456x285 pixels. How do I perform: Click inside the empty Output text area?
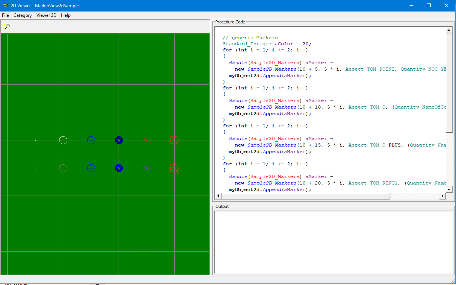(333, 242)
